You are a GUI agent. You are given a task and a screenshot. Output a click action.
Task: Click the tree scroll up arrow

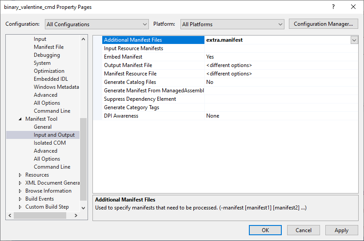coord(84,39)
